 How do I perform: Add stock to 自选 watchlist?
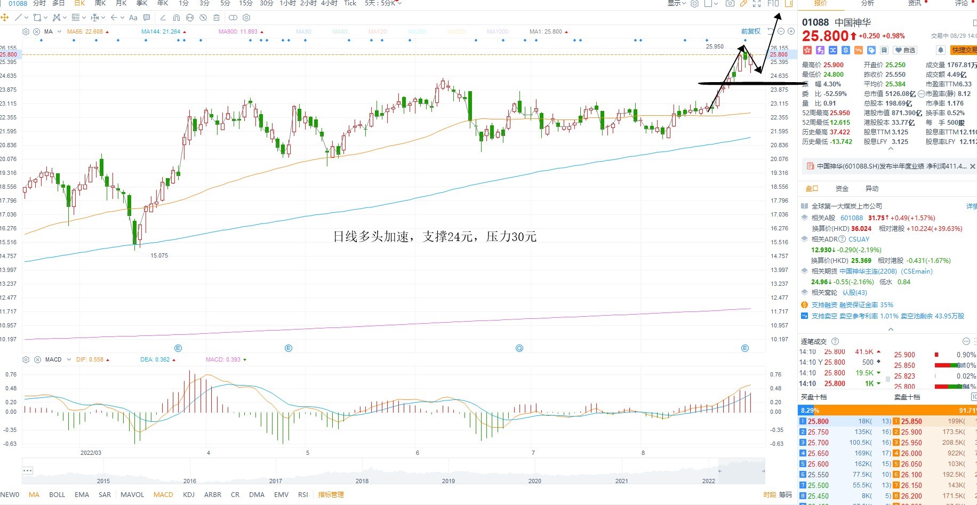point(905,50)
